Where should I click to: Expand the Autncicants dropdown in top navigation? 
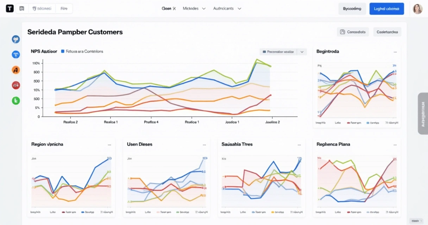pos(227,8)
